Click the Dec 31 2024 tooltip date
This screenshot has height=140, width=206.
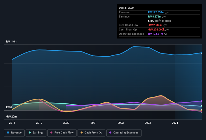126,8
